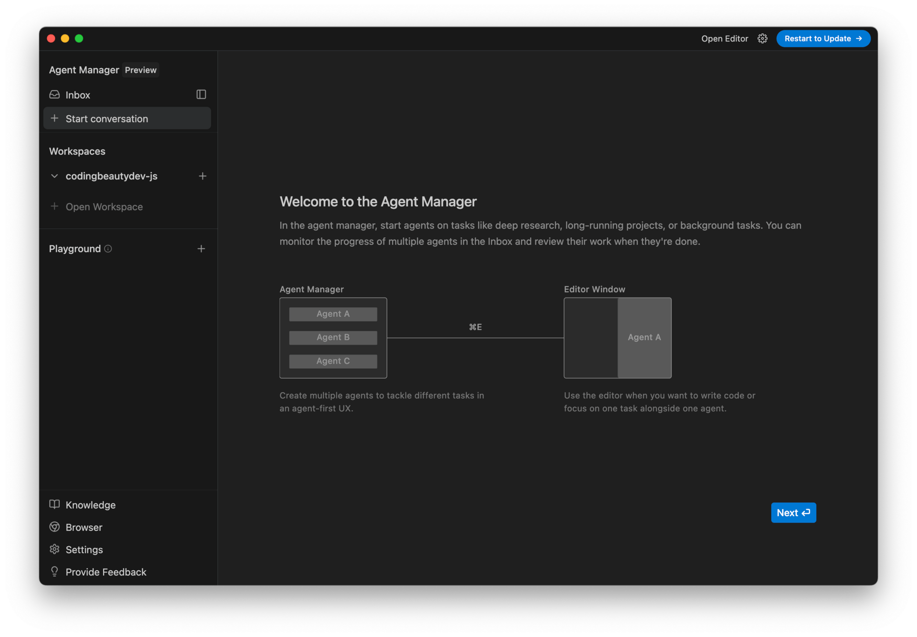Click the Next button
This screenshot has width=917, height=637.
[x=793, y=513]
